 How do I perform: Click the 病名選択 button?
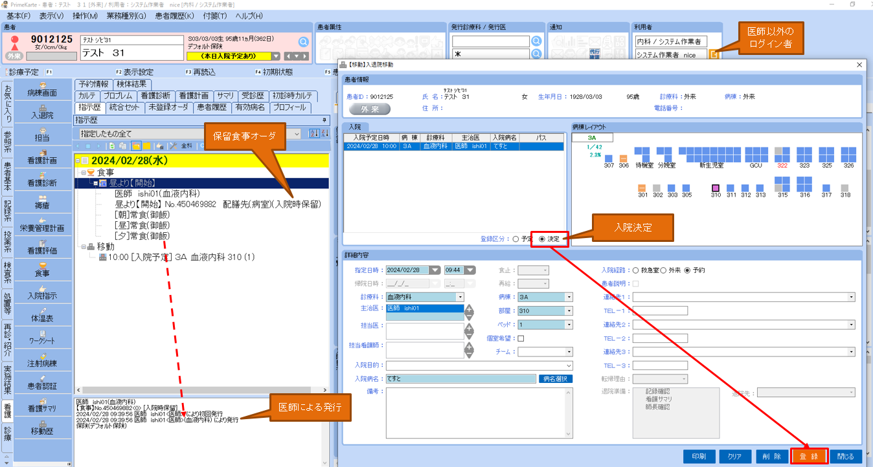pos(556,378)
